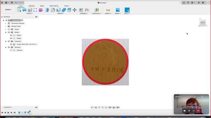Toggle visibility of Body1
Screen dimensions: 211x118
(11, 35)
